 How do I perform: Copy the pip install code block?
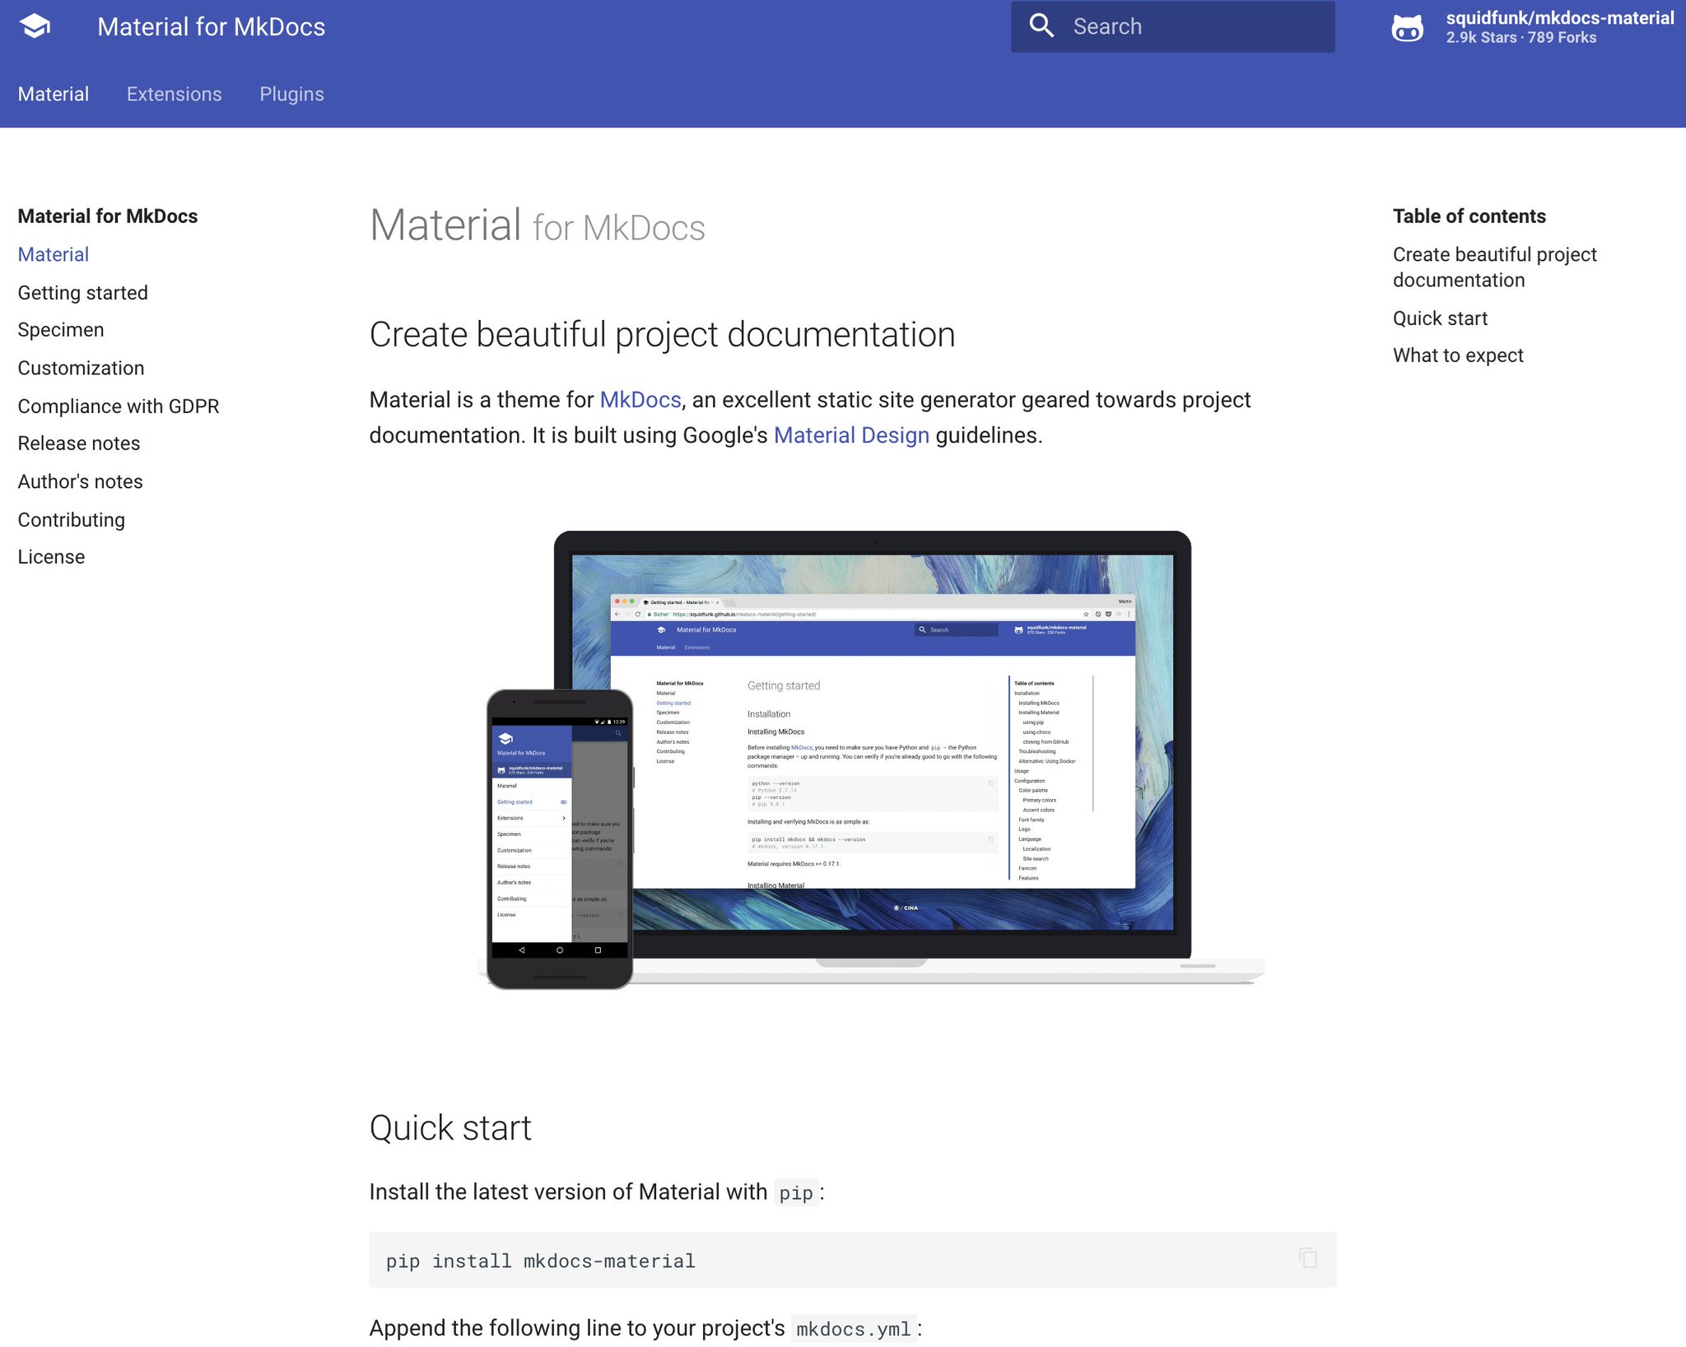[1308, 1258]
